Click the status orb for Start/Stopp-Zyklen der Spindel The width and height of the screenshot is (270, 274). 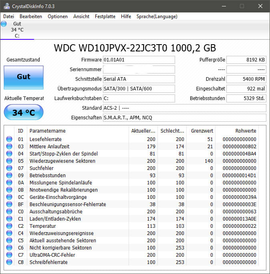click(9, 153)
